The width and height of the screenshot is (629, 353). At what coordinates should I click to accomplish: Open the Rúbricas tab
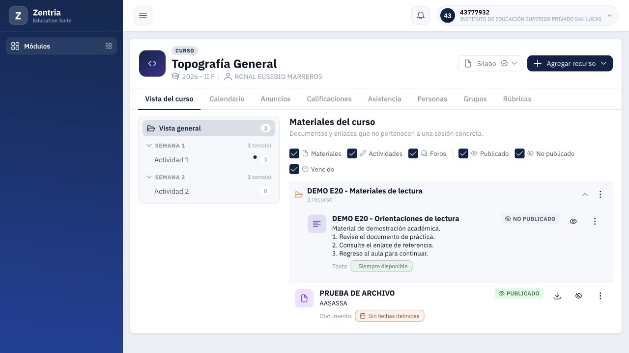point(517,99)
